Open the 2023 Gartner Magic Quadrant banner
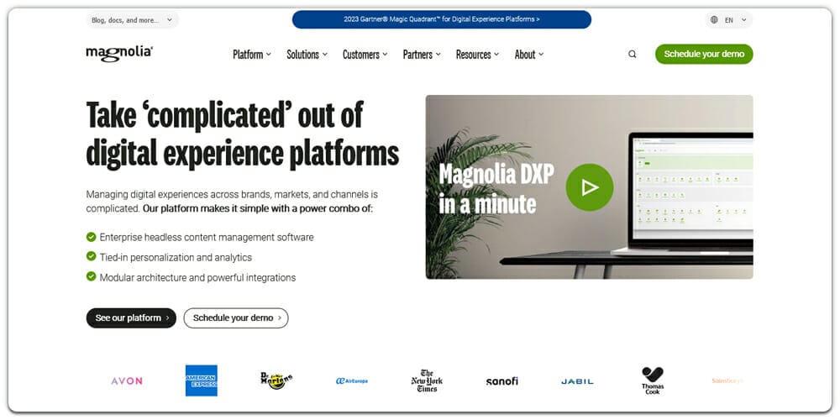The height and width of the screenshot is (420, 840). [442, 18]
